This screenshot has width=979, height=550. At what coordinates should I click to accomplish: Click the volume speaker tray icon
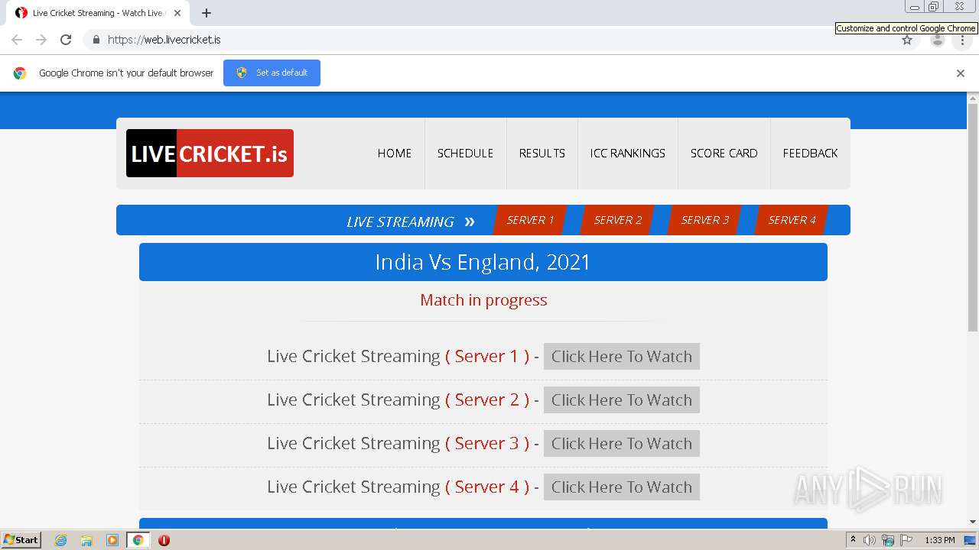tap(870, 540)
